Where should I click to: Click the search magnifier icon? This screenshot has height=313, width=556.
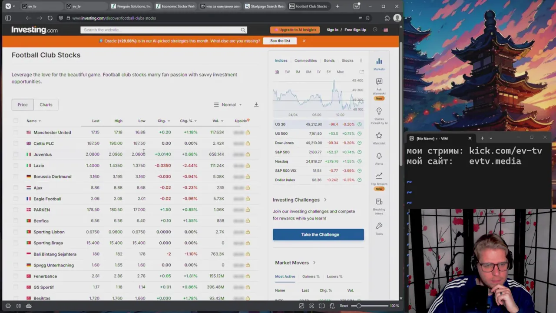tap(243, 30)
